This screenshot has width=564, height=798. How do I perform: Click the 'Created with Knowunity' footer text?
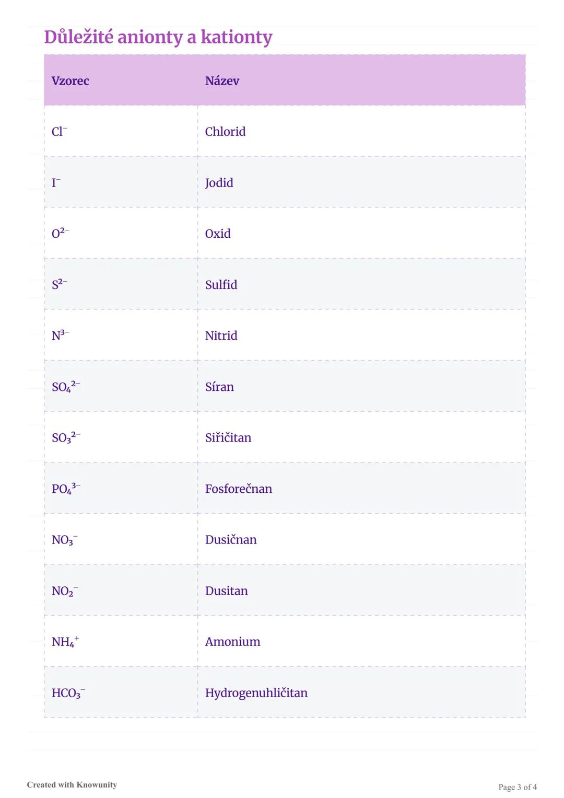(x=72, y=784)
